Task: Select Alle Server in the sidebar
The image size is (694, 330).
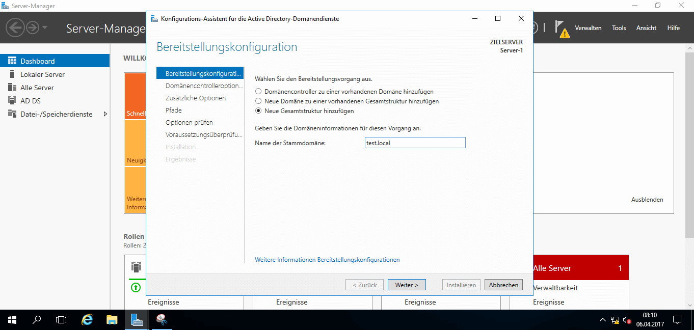Action: 55,88
